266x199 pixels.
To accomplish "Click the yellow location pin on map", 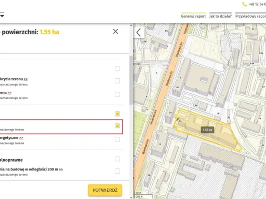I will 176,117.
